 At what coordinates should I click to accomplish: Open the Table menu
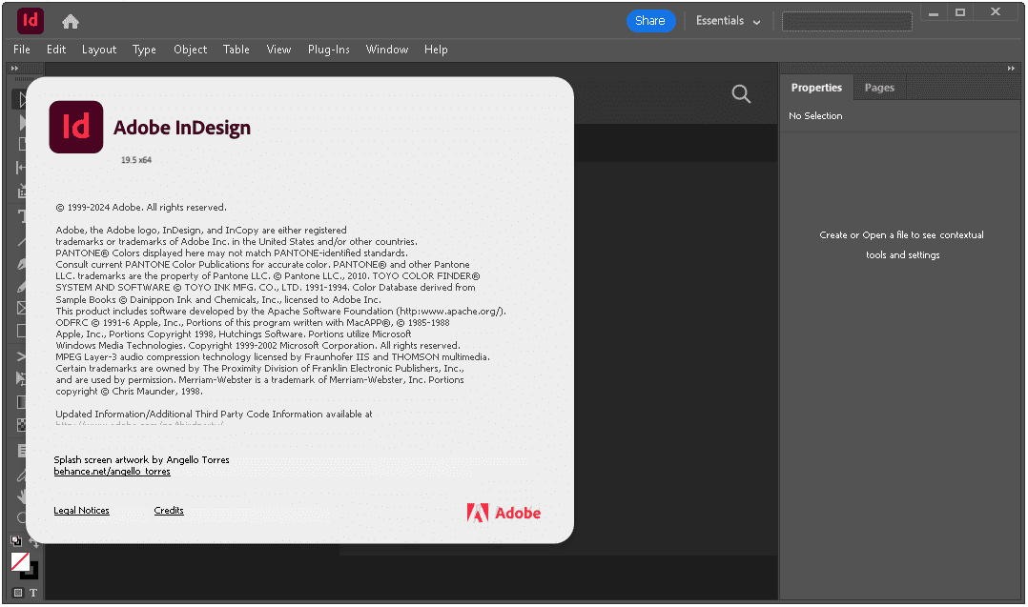[236, 50]
